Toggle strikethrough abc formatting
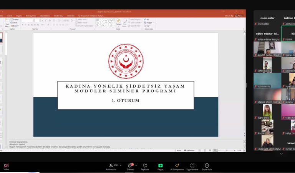 [35, 25]
